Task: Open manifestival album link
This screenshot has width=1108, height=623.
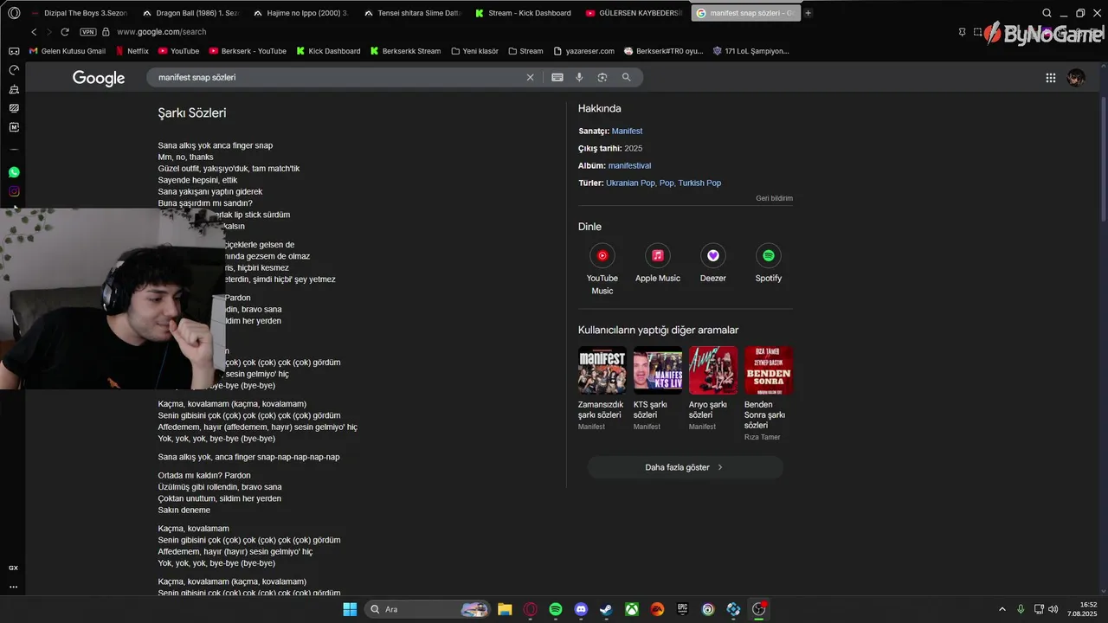Action: click(x=629, y=165)
